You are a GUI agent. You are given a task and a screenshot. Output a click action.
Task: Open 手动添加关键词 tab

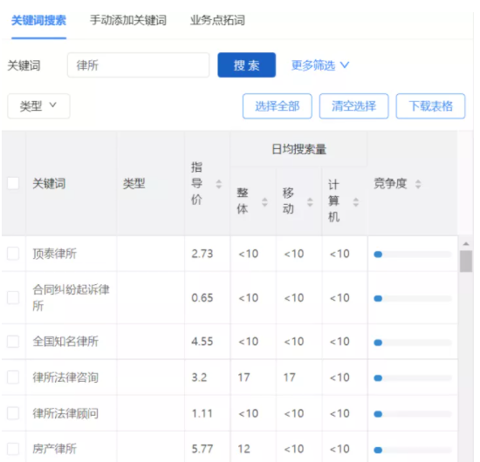coord(128,21)
